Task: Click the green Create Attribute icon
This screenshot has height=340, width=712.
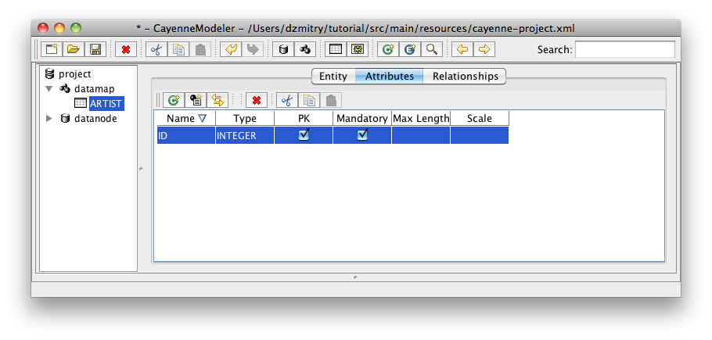Action: (x=173, y=100)
